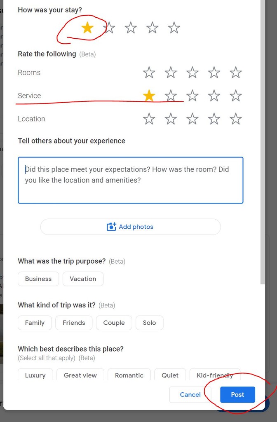Cancel the review dialog
The width and height of the screenshot is (277, 422).
coord(190,394)
